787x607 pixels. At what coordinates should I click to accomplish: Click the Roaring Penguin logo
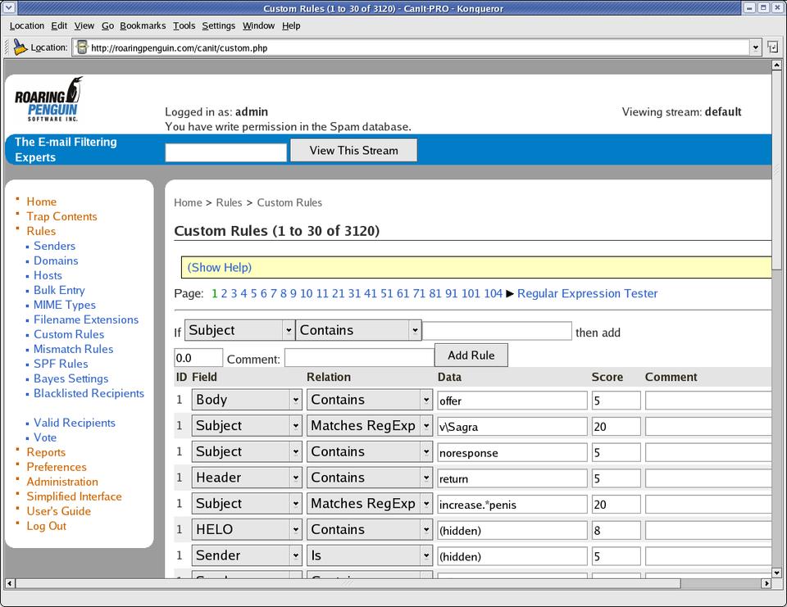48,99
